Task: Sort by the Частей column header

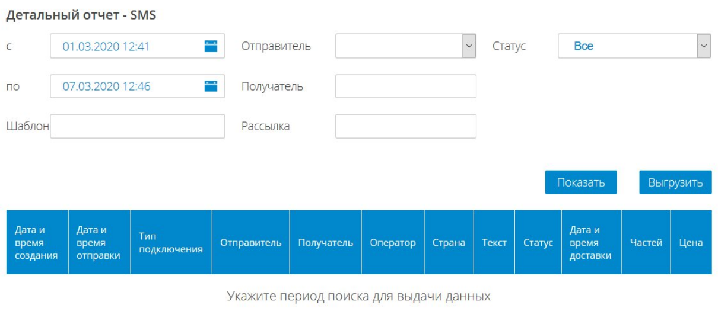Action: pyautogui.click(x=646, y=243)
